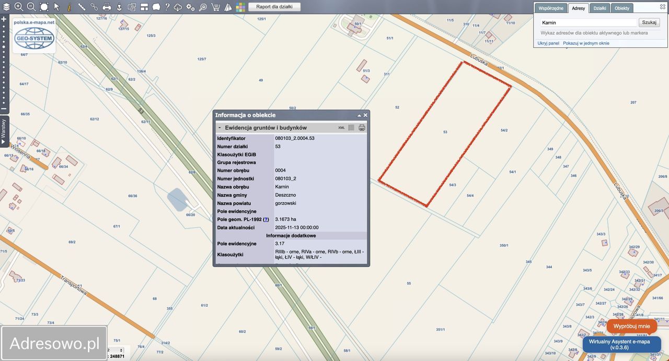This screenshot has height=361, width=669.
Task: Select the full extent zoom tool
Action: pyautogui.click(x=44, y=7)
